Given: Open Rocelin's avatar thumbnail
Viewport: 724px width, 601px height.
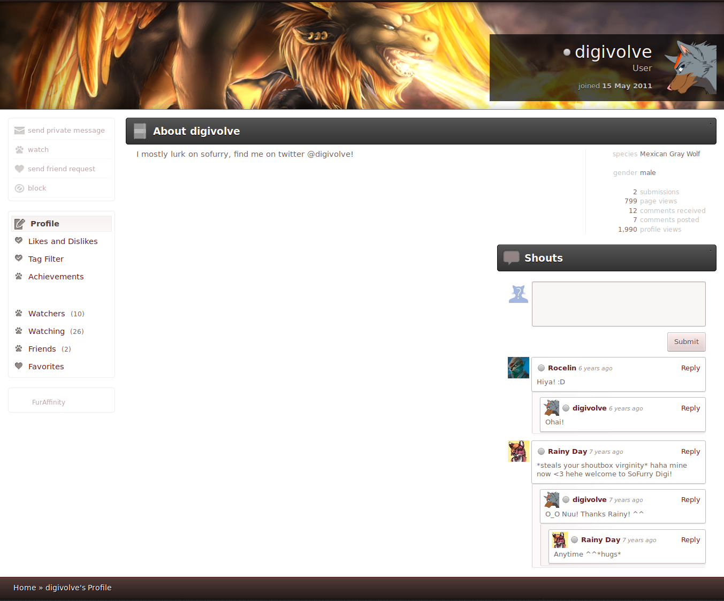Looking at the screenshot, I should pyautogui.click(x=518, y=368).
